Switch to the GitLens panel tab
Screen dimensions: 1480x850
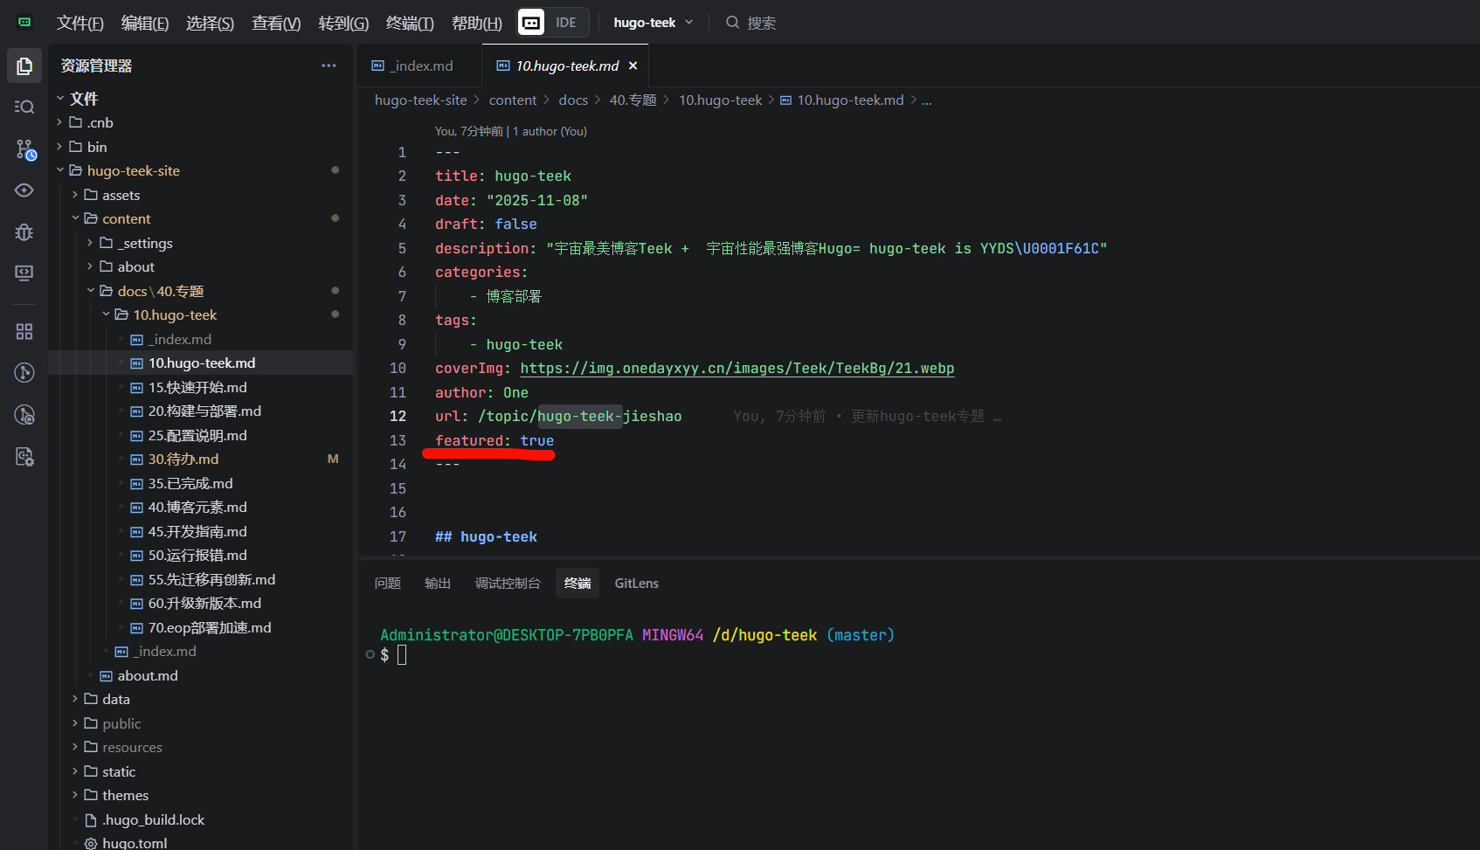pos(636,584)
